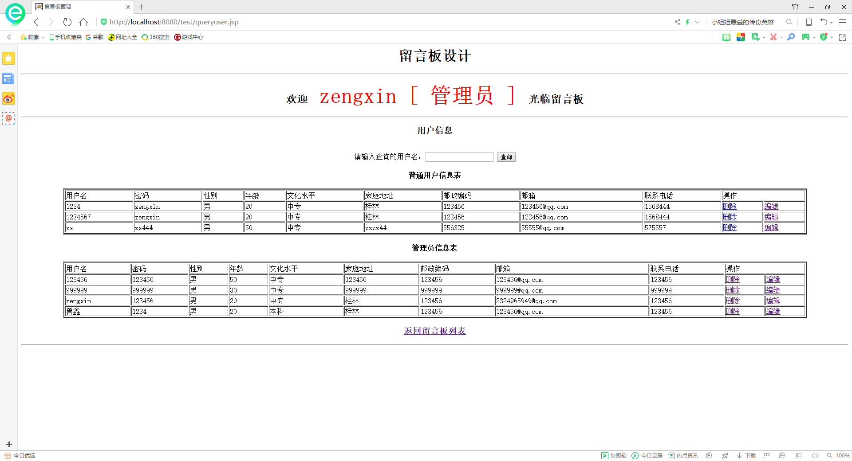Open the extensions grid icon
Viewport: 852px width, 461px height.
(x=842, y=37)
